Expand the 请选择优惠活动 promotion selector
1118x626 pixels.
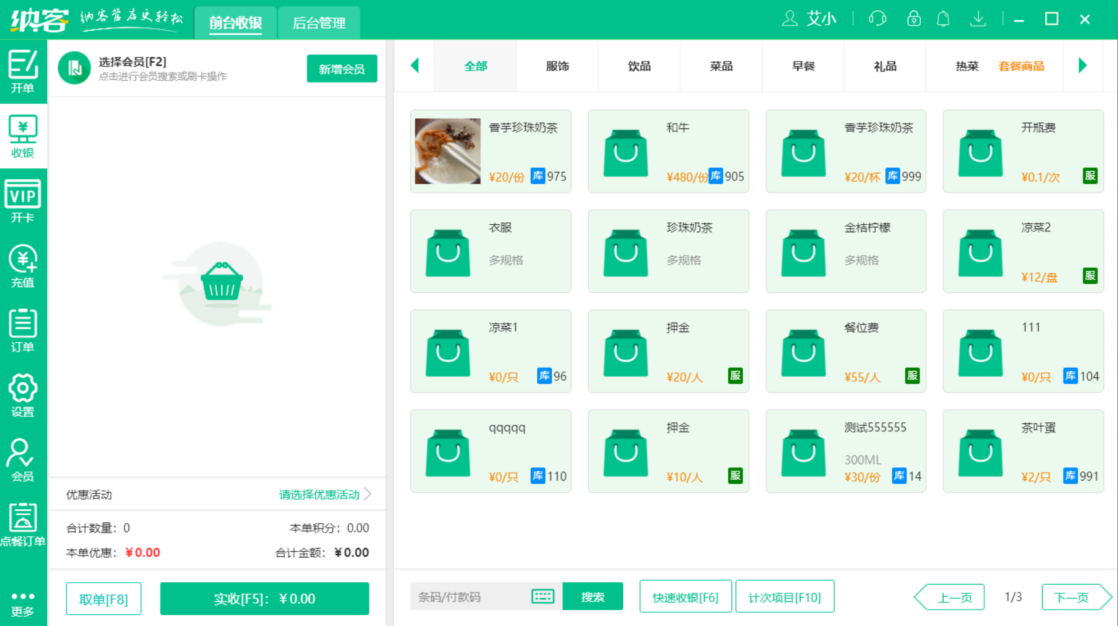(x=320, y=495)
